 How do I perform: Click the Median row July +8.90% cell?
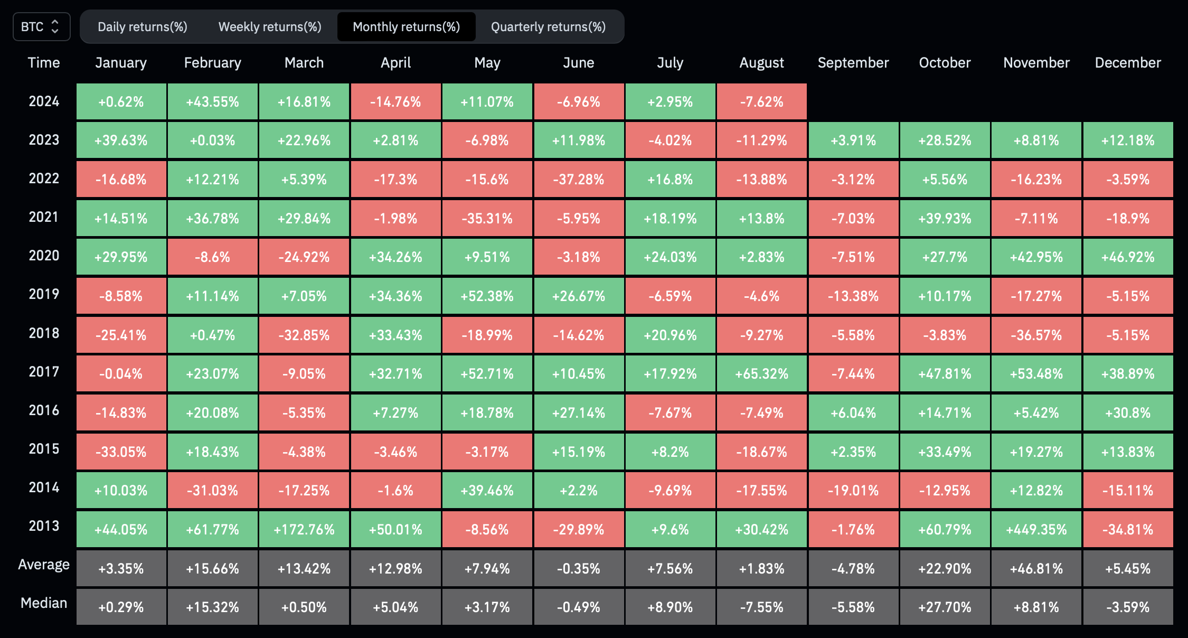click(x=671, y=607)
